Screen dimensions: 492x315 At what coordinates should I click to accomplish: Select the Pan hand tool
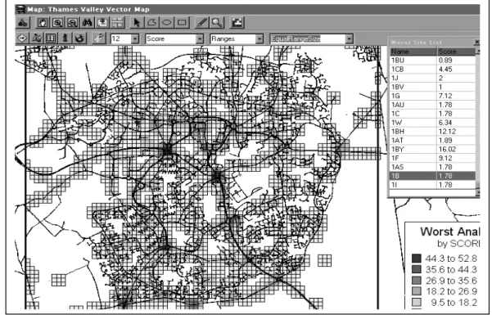click(43, 23)
